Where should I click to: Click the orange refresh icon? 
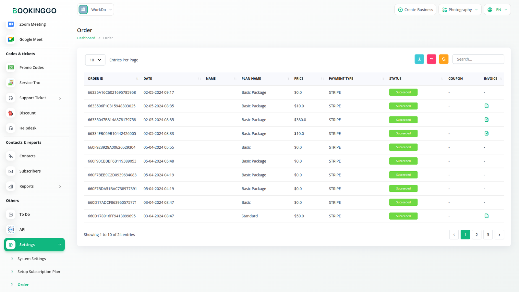pos(443,59)
